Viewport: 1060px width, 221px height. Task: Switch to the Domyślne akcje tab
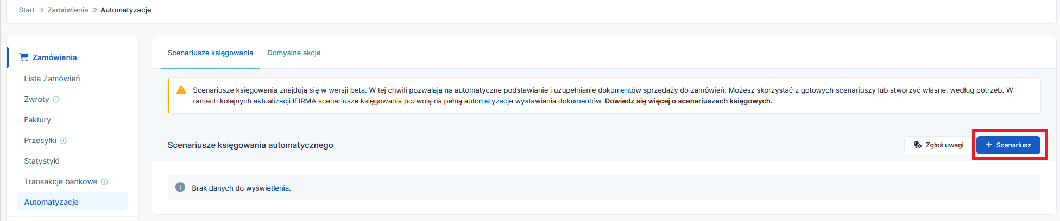pos(294,53)
